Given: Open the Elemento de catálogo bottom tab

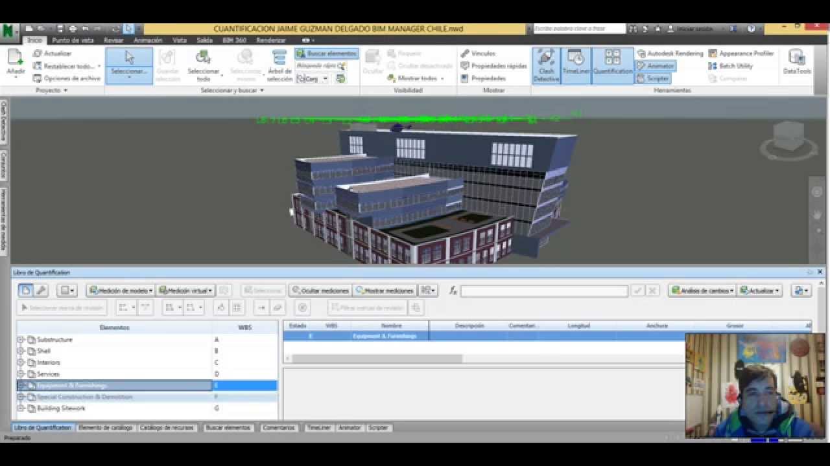Looking at the screenshot, I should tap(106, 428).
